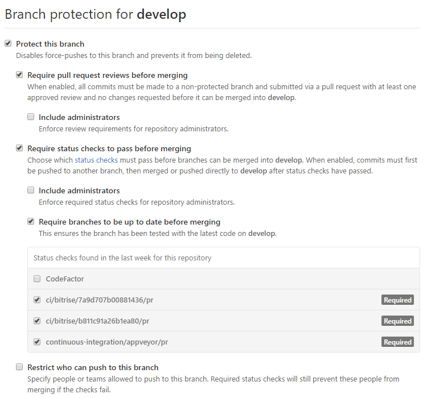The image size is (427, 398).
Task: Uncheck continuous-integration/appveyor/pr status check box
Action: tap(37, 342)
